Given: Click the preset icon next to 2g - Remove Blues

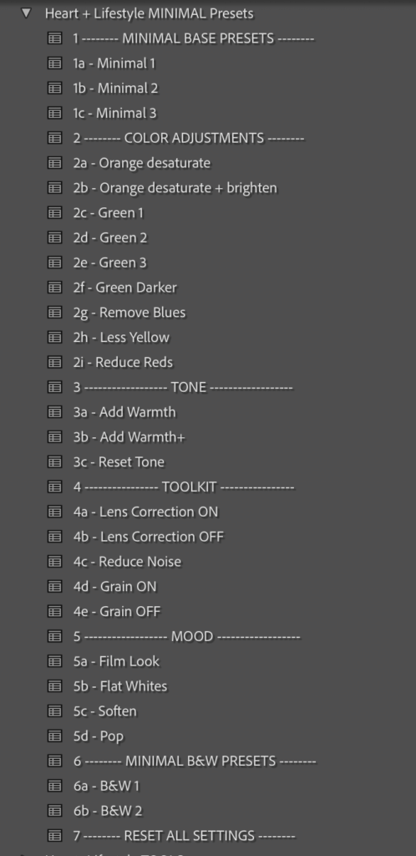Looking at the screenshot, I should (54, 313).
